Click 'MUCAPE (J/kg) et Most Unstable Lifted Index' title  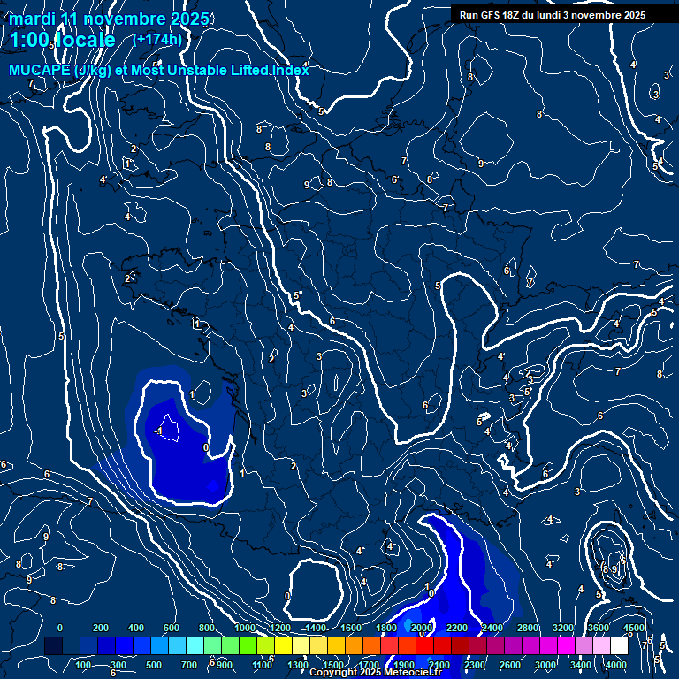coord(159,70)
